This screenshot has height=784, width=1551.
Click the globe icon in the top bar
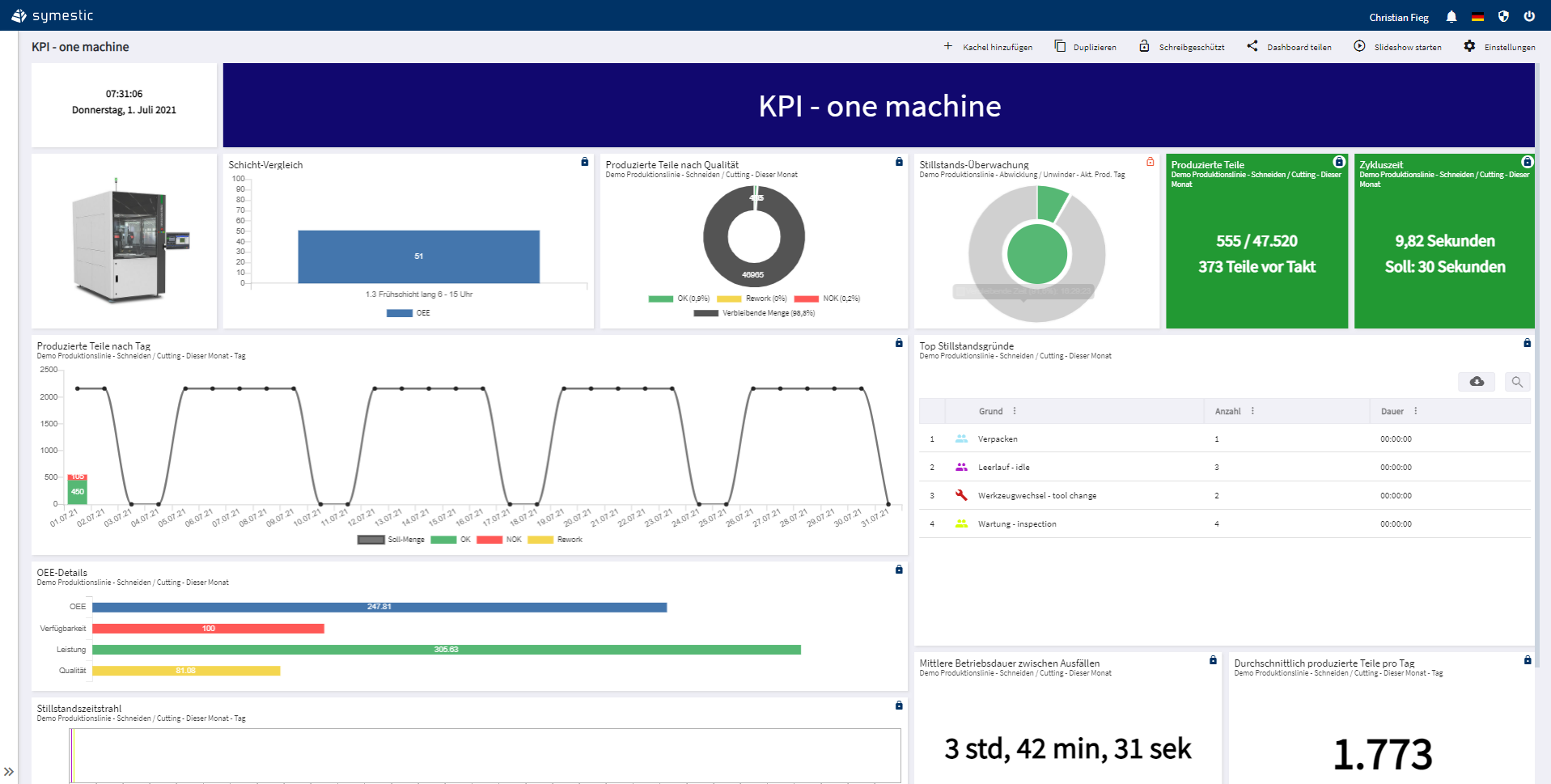click(x=1503, y=15)
